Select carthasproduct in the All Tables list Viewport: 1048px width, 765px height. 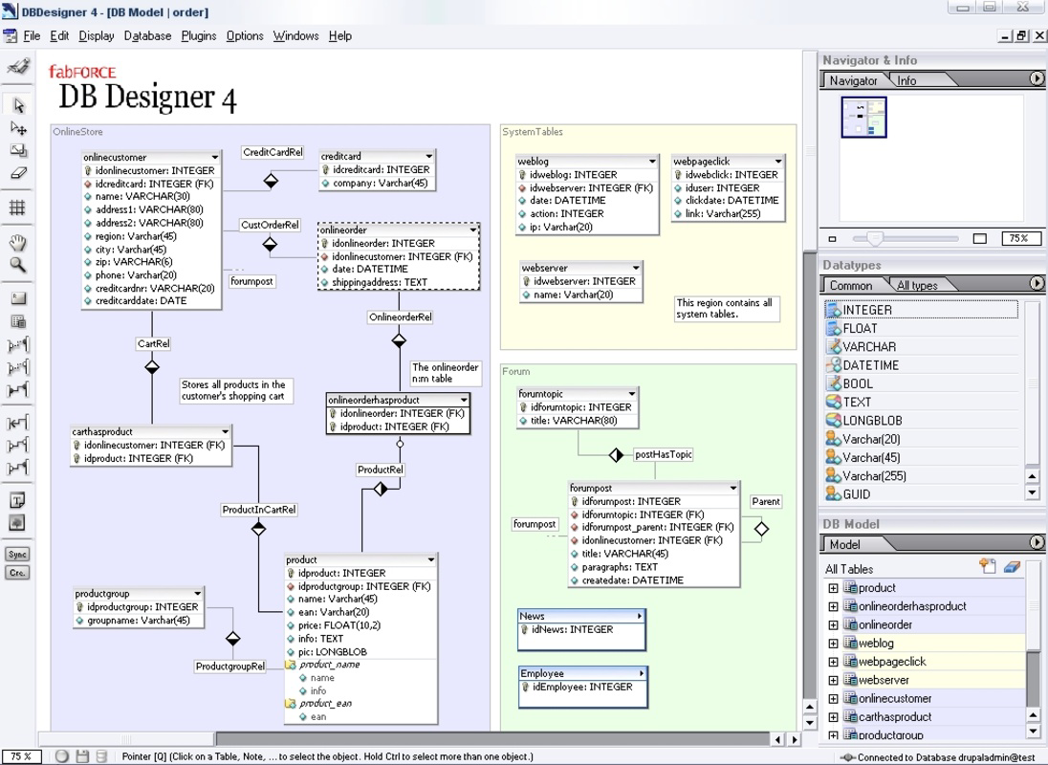[895, 717]
